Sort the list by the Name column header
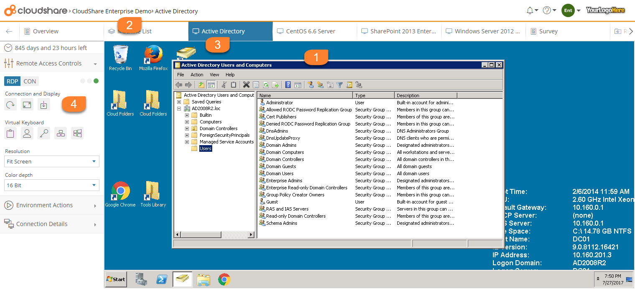 pos(305,95)
